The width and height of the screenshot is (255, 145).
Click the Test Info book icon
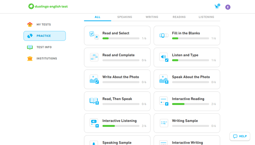click(30, 47)
